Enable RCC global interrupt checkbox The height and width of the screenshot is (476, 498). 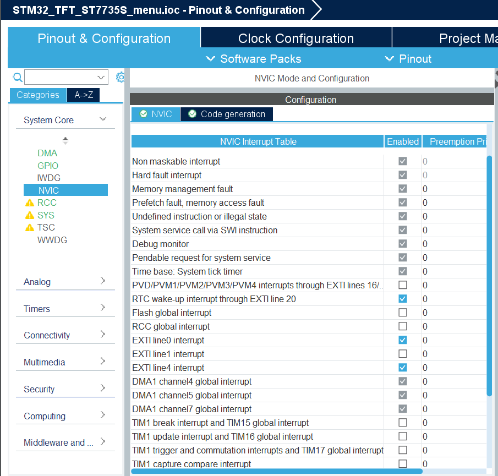coord(403,326)
